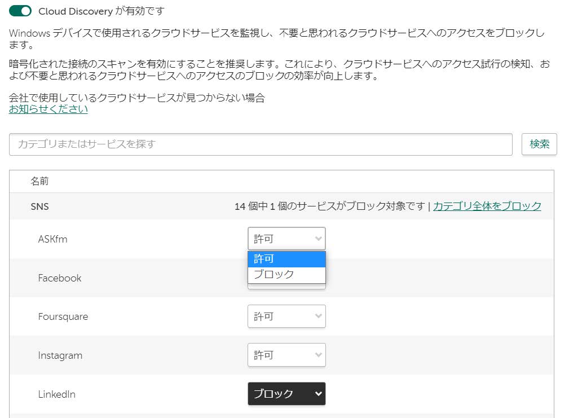Open the Instagram access dropdown
The height and width of the screenshot is (418, 569).
click(x=286, y=355)
